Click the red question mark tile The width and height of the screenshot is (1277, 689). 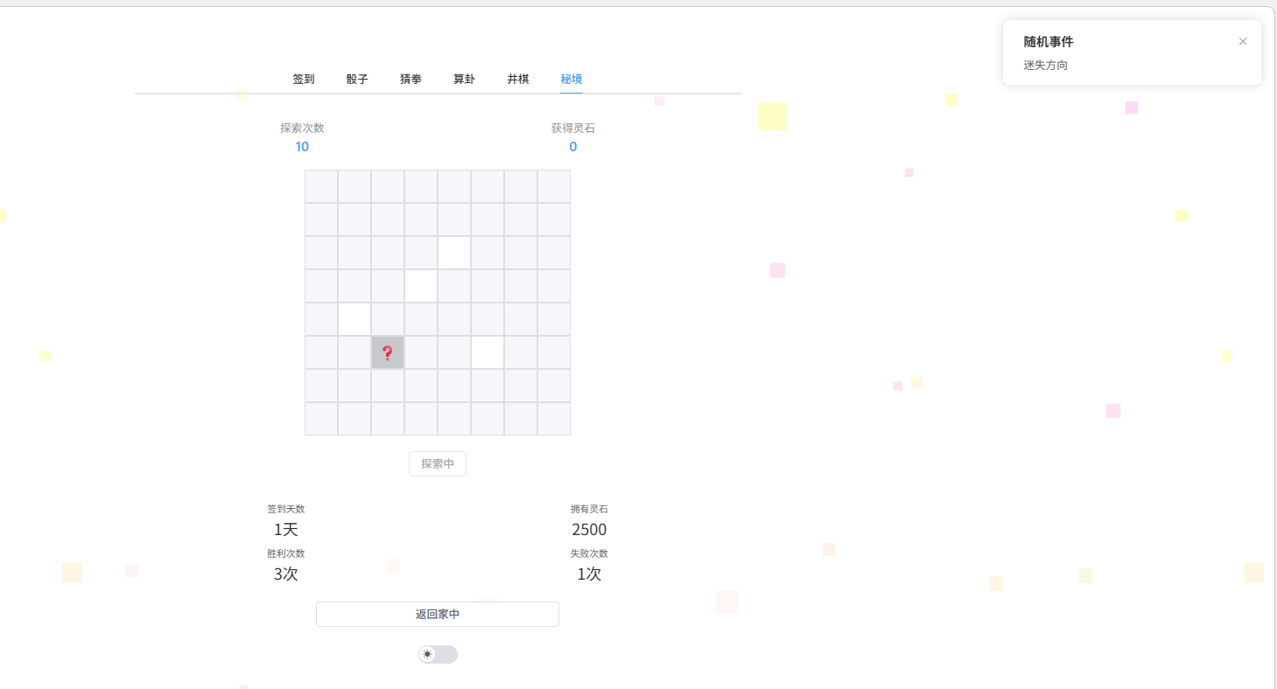point(388,352)
